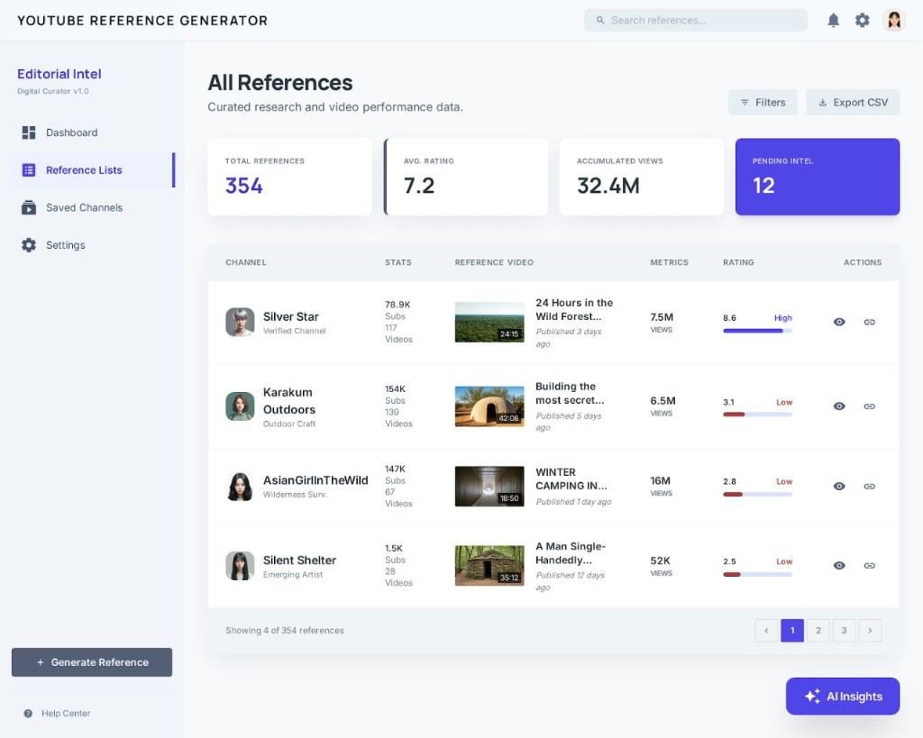Click the notifications bell icon

click(x=834, y=20)
